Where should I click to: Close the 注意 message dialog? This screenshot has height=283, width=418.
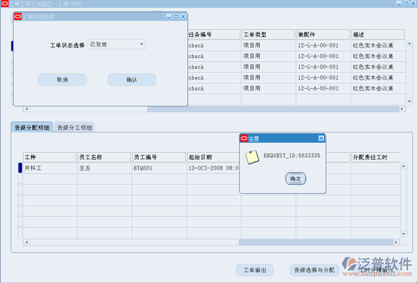(x=321, y=138)
